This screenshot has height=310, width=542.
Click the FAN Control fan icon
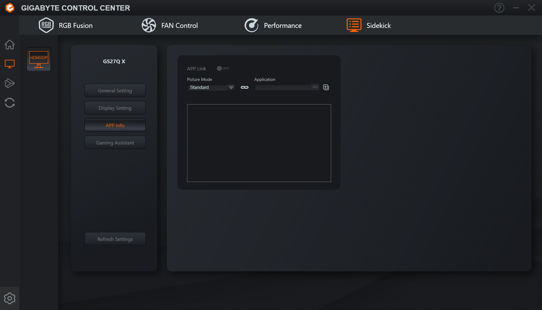(x=149, y=25)
